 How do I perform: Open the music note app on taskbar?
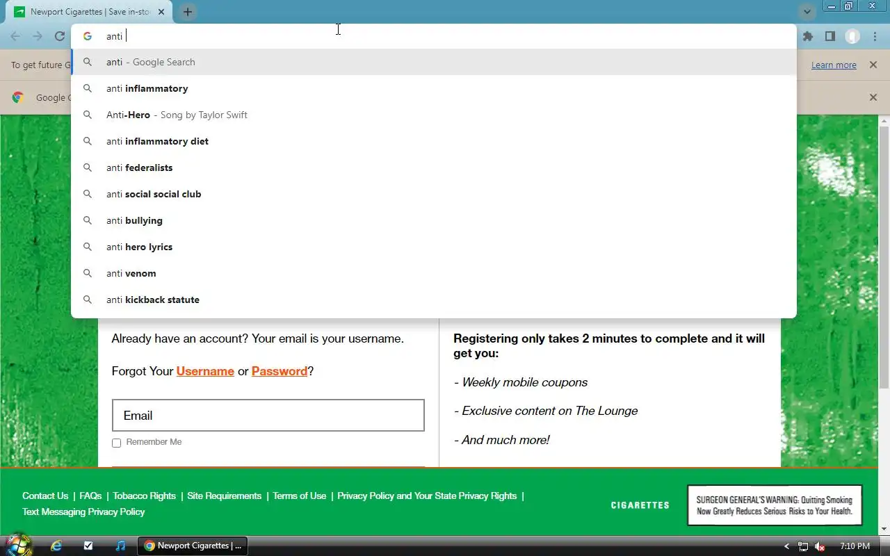(120, 546)
